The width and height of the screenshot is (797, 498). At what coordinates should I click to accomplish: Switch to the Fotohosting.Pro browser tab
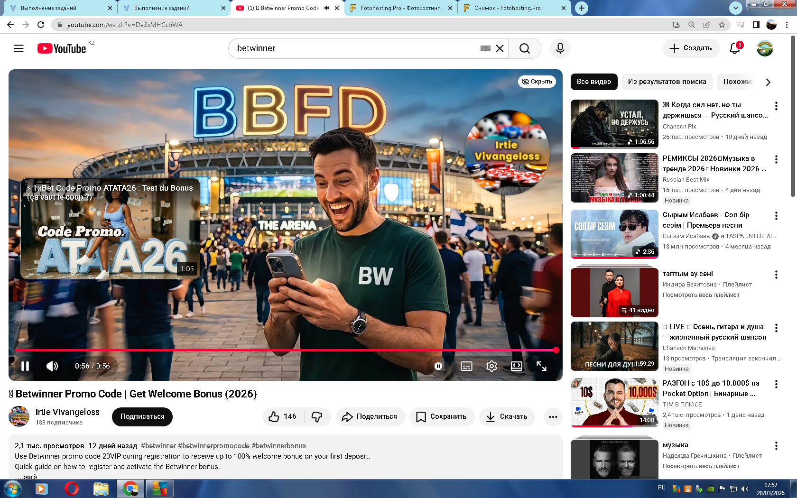399,8
